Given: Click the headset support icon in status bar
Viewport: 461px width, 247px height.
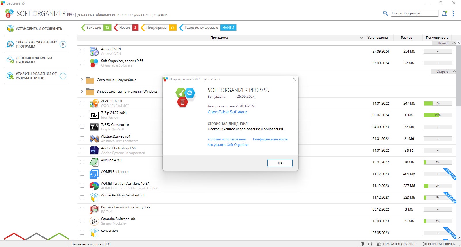Looking at the screenshot, I should coord(370,244).
